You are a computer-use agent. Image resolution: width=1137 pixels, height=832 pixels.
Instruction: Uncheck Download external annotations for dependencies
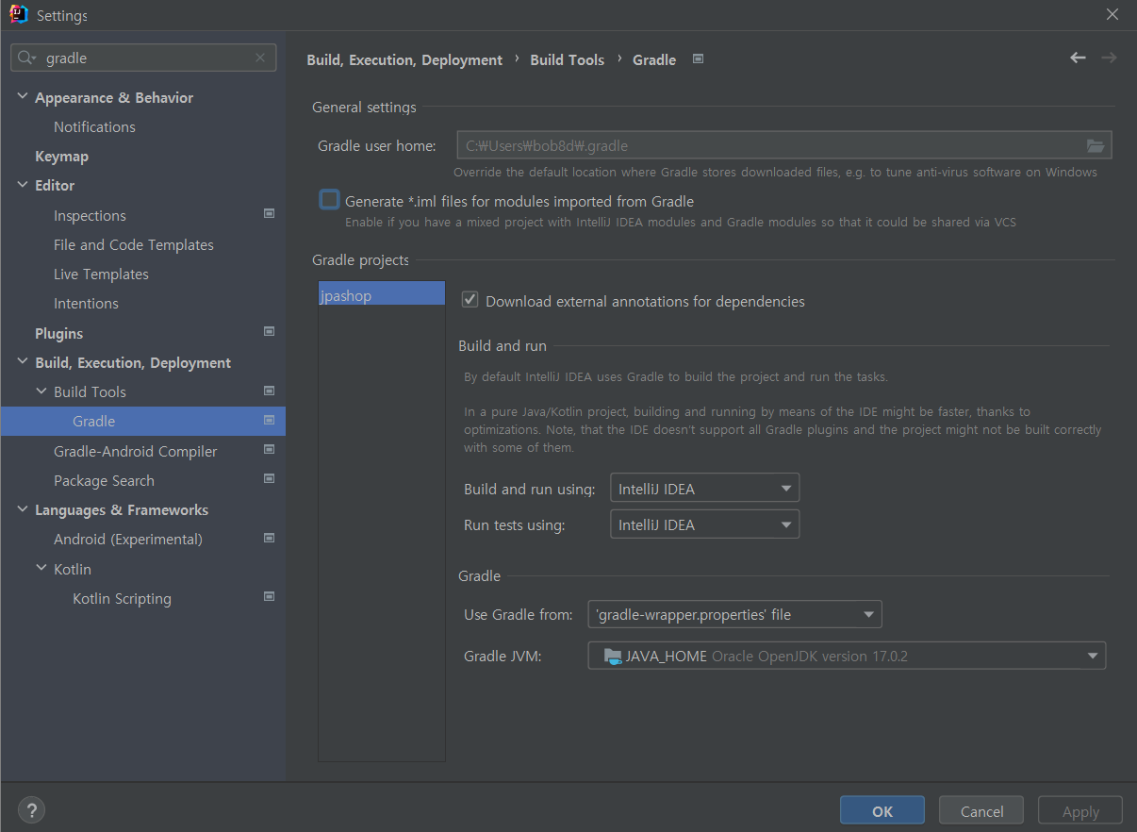coord(470,300)
